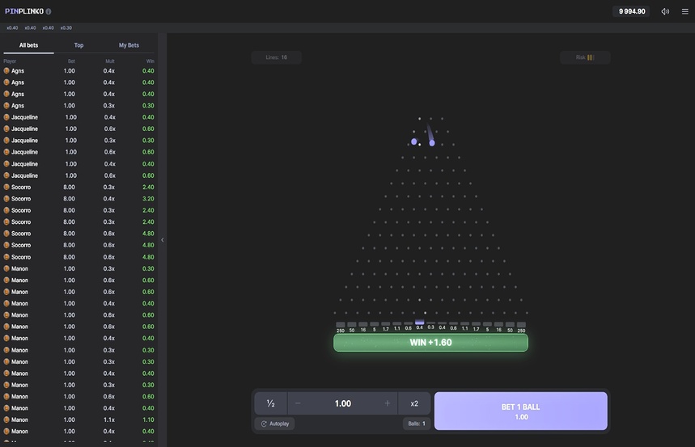The image size is (695, 447).
Task: Switch to the My Bets tab
Action: coord(129,45)
